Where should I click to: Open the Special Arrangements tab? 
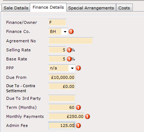point(91,8)
